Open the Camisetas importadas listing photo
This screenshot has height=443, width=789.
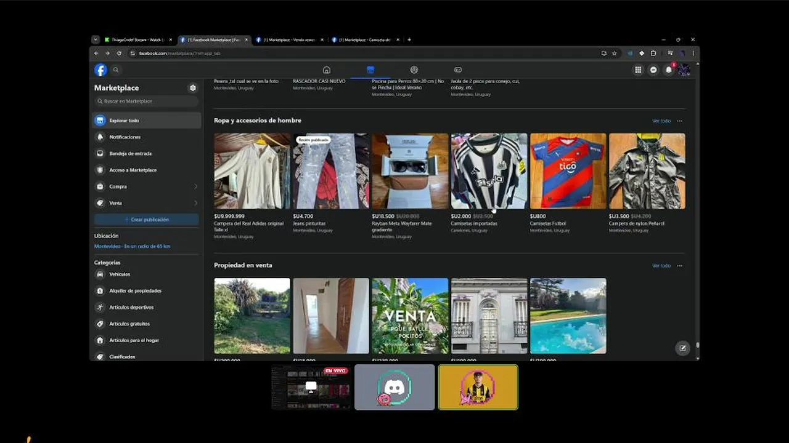click(489, 171)
